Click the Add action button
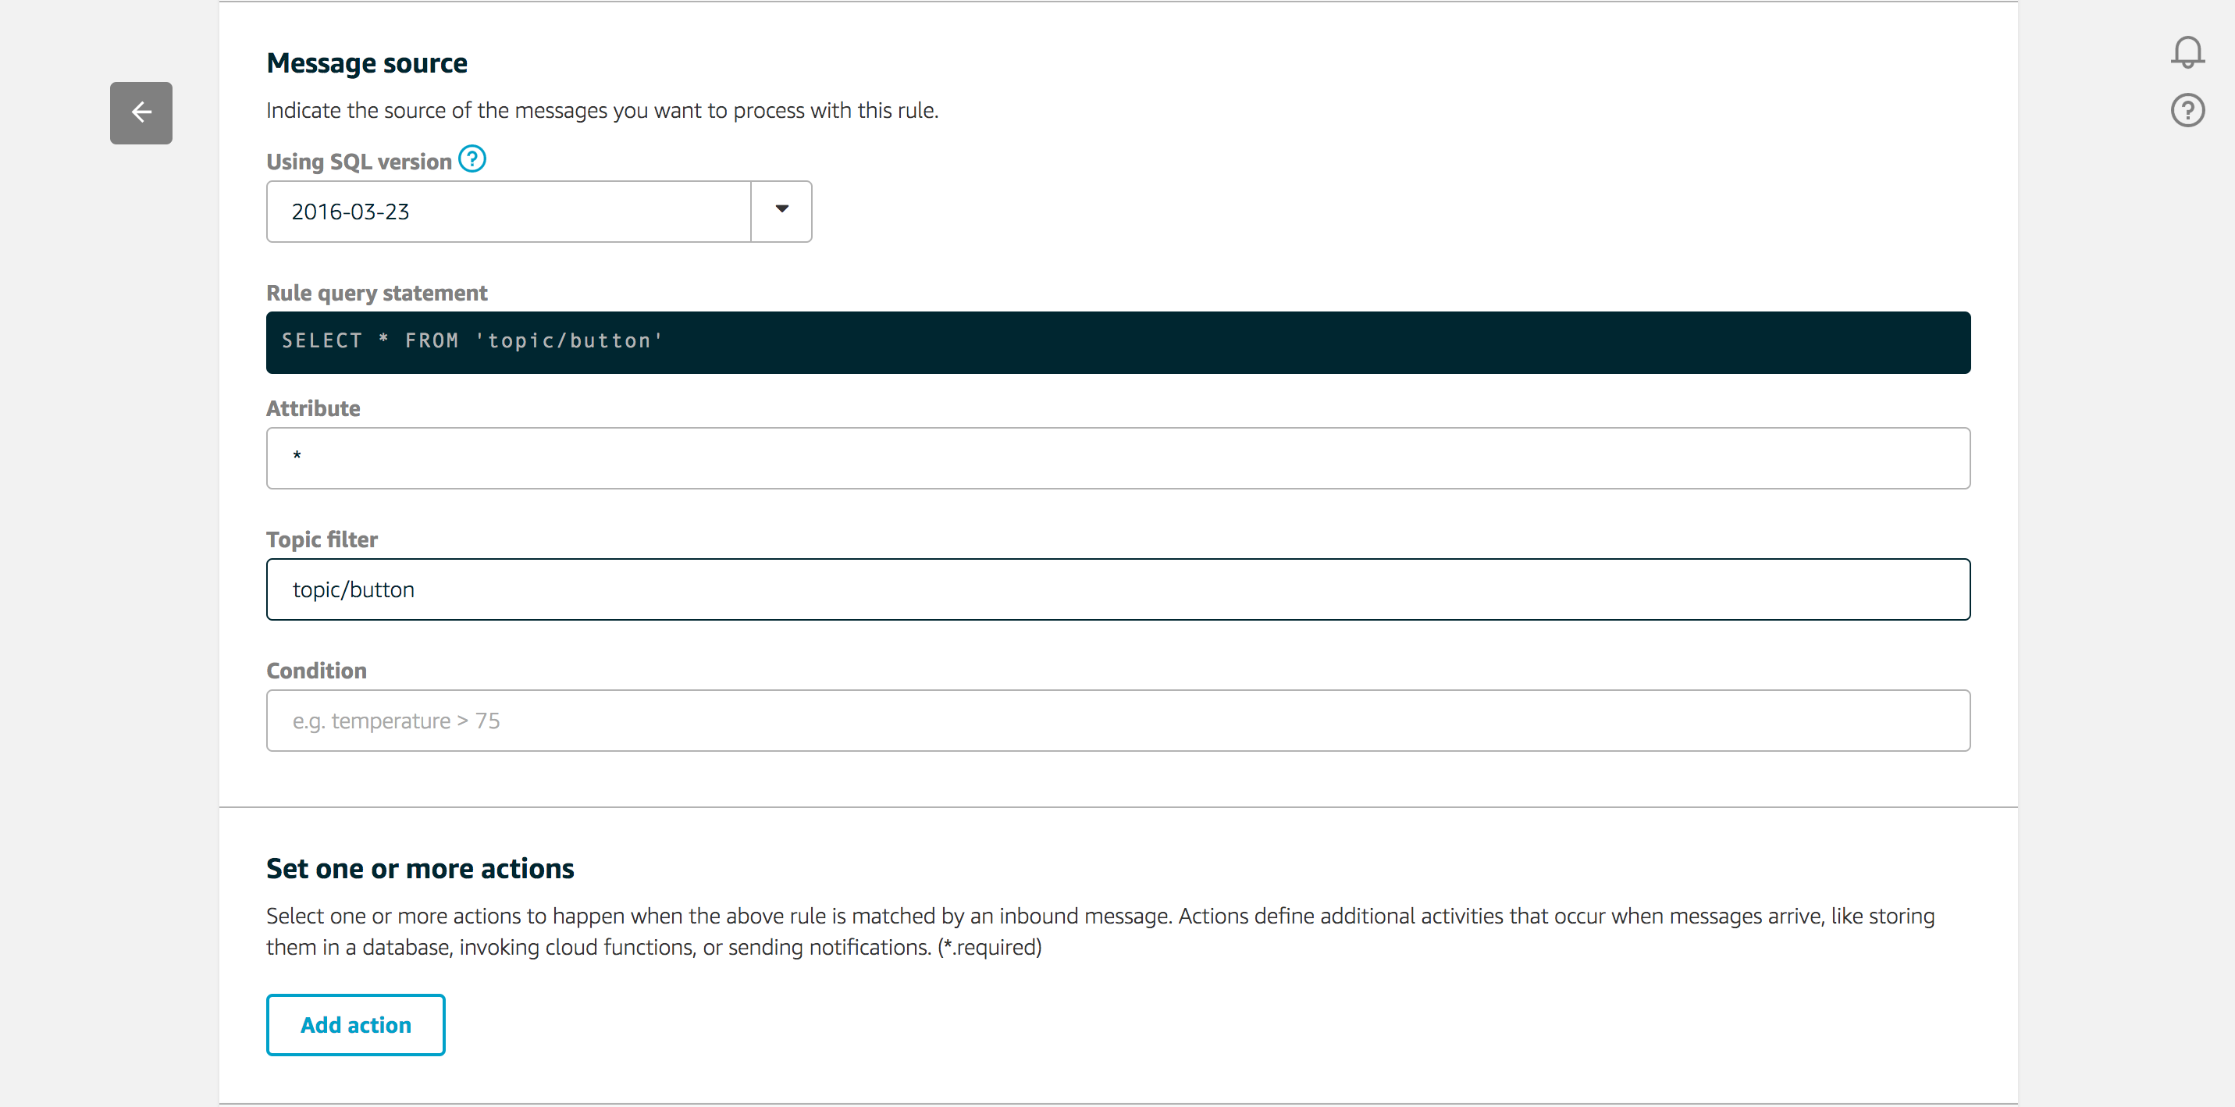The height and width of the screenshot is (1107, 2235). [356, 1024]
